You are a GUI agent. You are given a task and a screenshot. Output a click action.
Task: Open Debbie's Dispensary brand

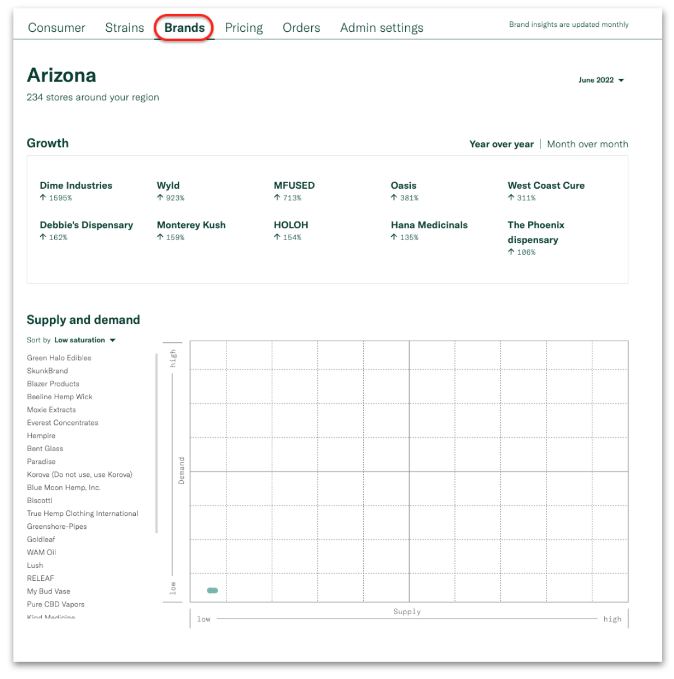(x=86, y=225)
